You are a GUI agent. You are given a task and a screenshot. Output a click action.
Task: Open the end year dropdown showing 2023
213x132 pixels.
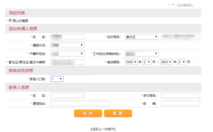[x=166, y=62]
